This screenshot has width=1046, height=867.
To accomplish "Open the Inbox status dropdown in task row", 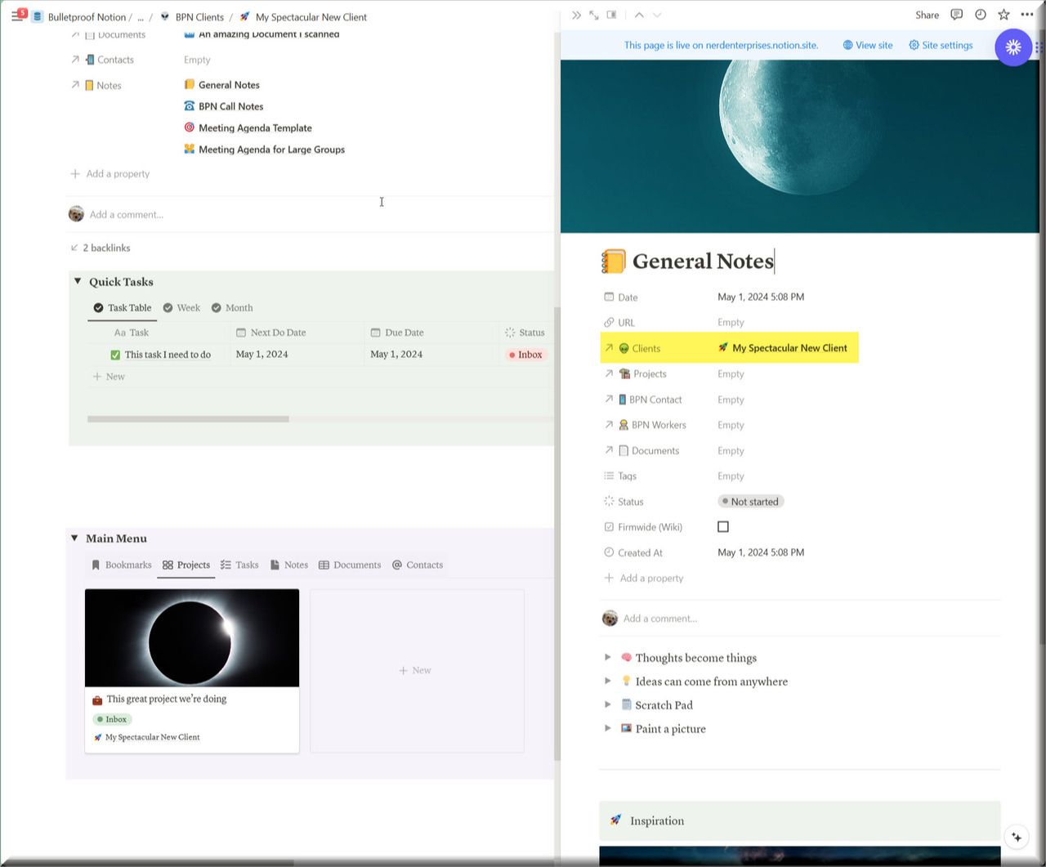I will pos(525,355).
